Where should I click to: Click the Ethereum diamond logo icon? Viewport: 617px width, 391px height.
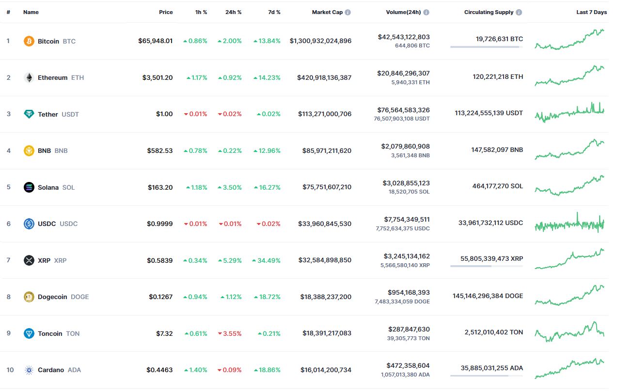click(29, 77)
